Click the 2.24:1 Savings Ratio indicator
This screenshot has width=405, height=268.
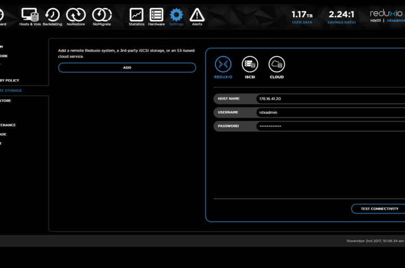342,17
